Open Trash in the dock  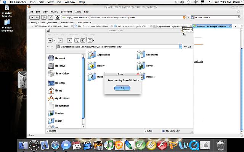point(221,145)
